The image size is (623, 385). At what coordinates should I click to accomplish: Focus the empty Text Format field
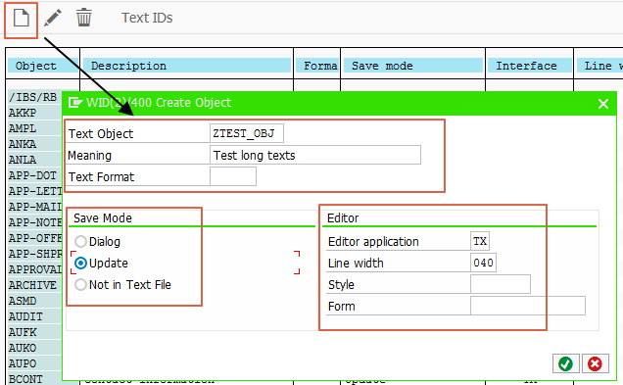[x=233, y=176]
